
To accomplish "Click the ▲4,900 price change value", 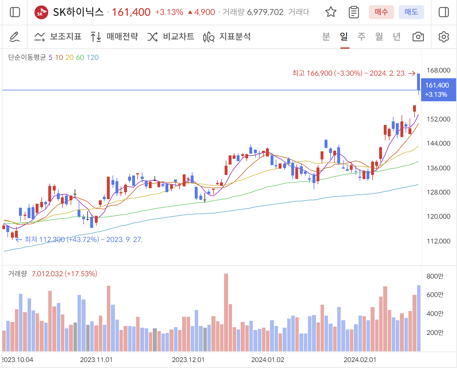I will (x=201, y=12).
